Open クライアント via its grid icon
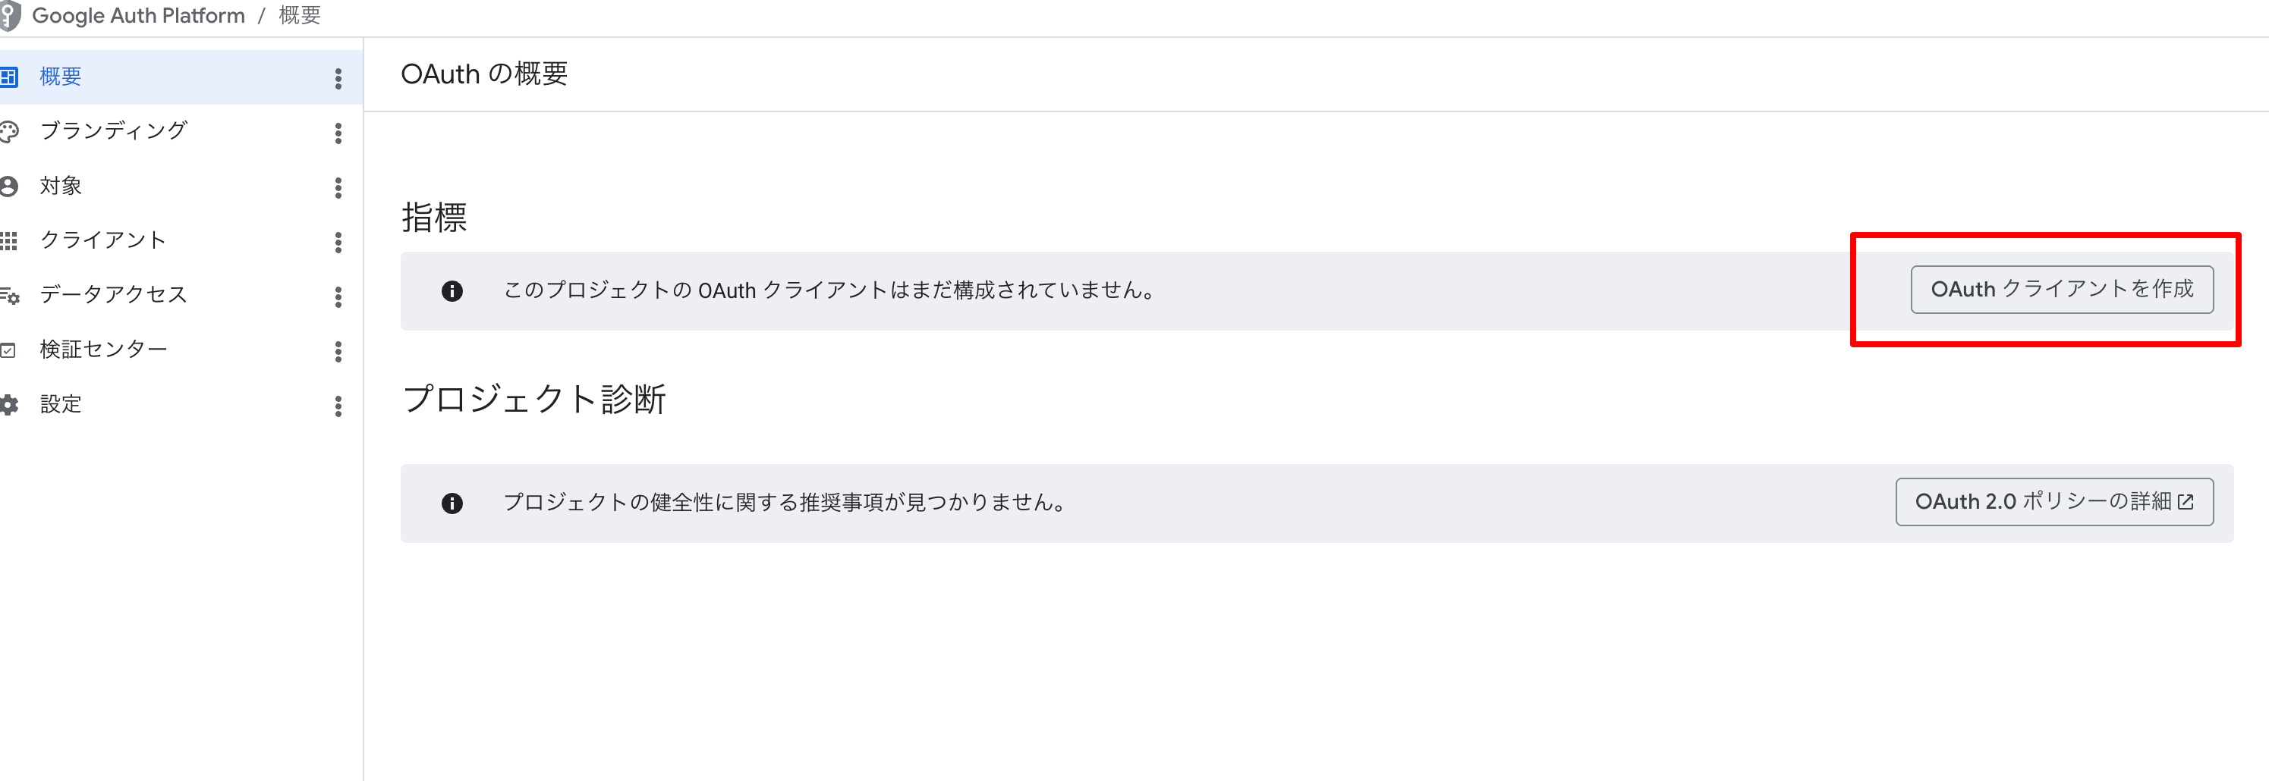This screenshot has height=781, width=2269. [11, 240]
